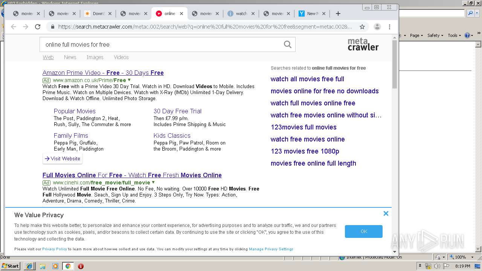Screen dimensions: 482x271
Task: Click the network tray icon
Action: (428, 266)
